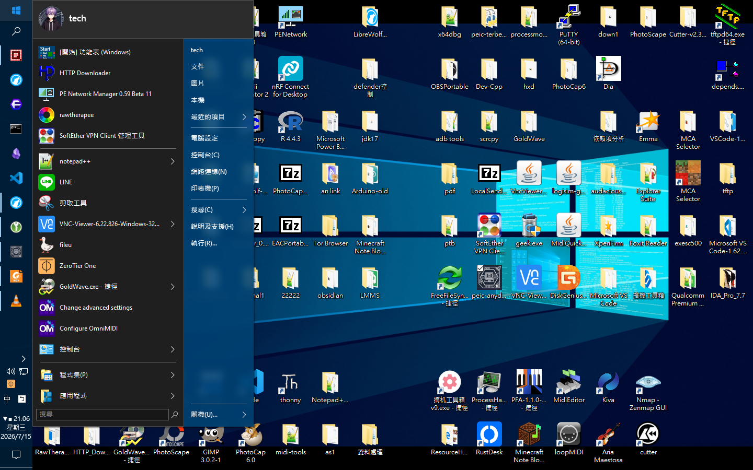Select the loopMIDI desktop icon

click(x=569, y=439)
